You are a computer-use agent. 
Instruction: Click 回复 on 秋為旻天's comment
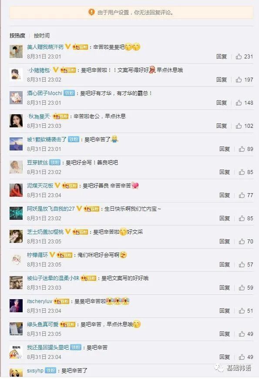pyautogui.click(x=222, y=126)
